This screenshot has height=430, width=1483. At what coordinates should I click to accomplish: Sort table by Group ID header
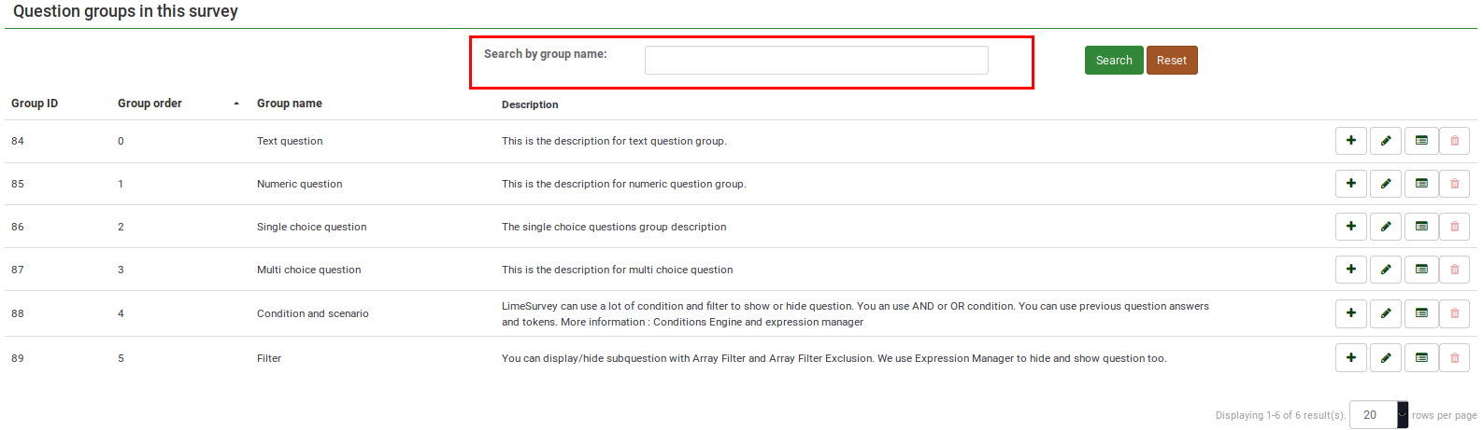point(35,104)
